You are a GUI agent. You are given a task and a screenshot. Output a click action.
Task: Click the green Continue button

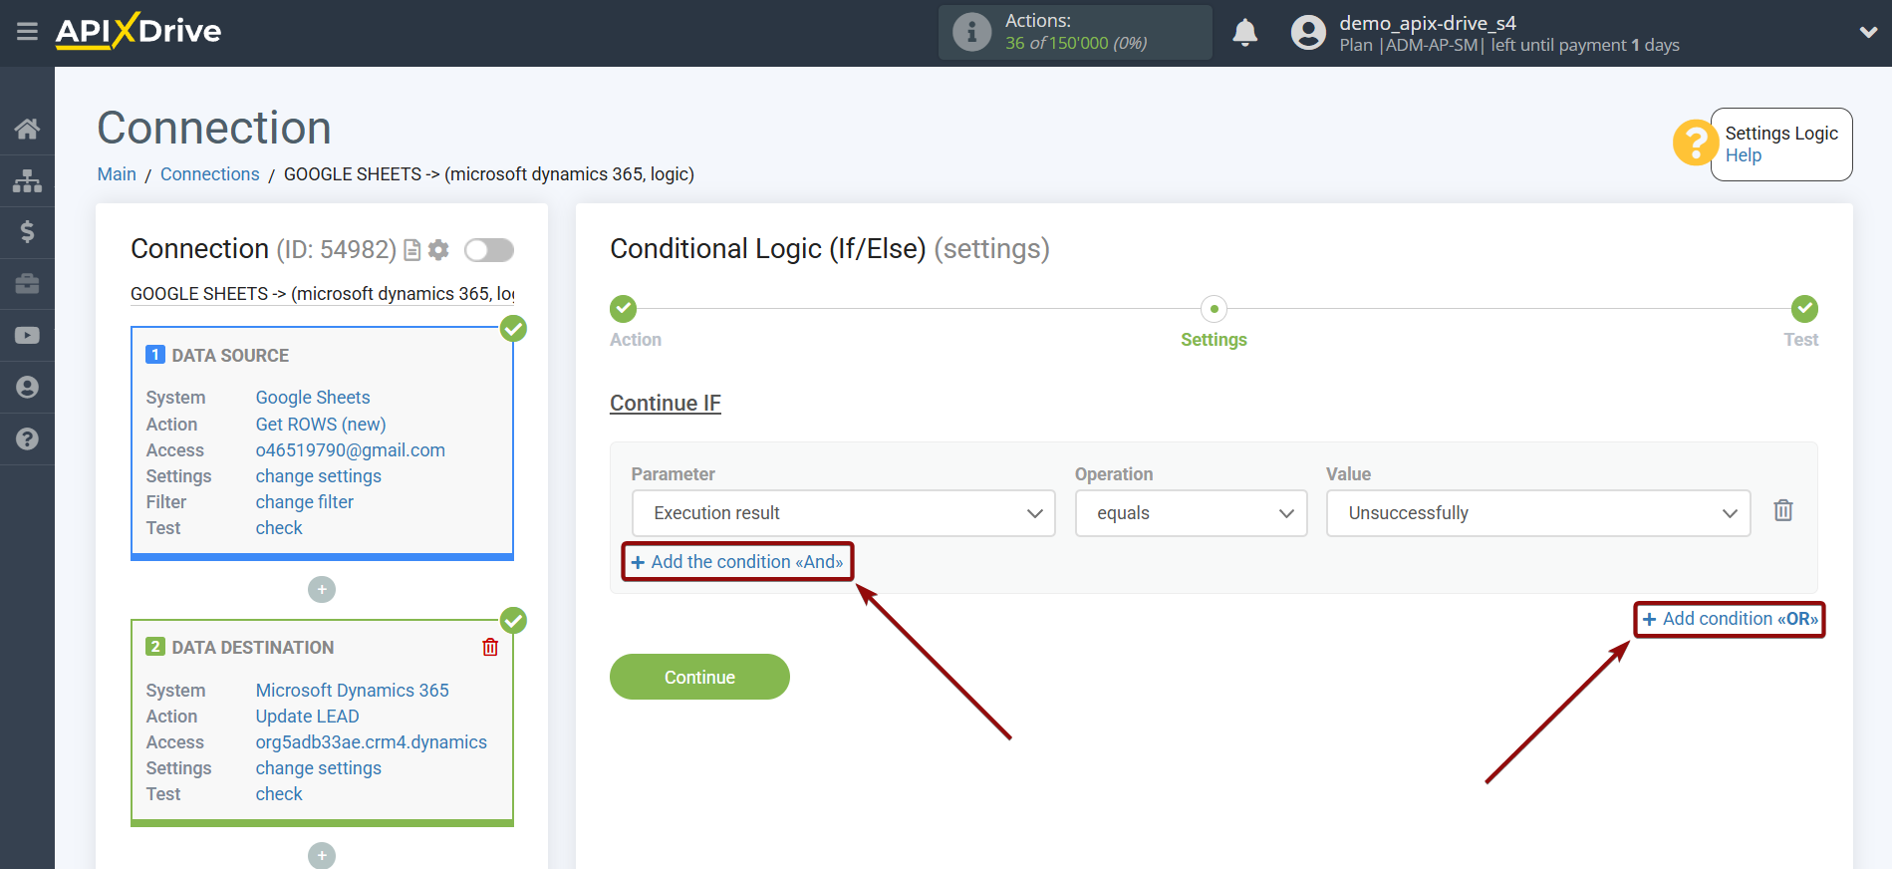pos(699,677)
